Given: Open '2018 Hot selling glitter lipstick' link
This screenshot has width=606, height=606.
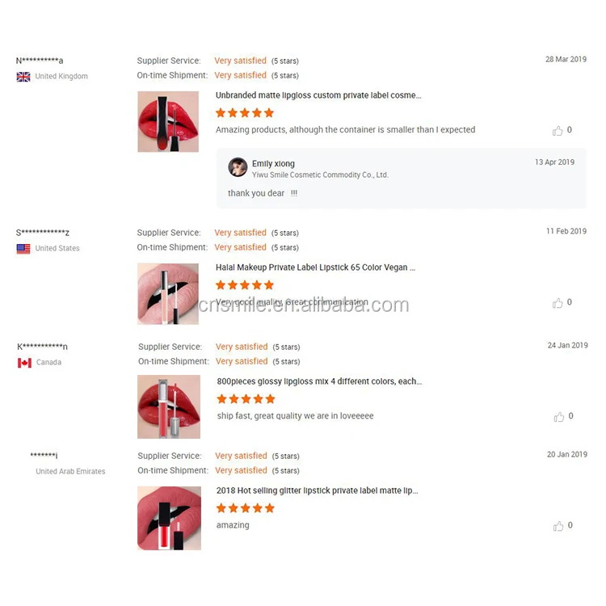Looking at the screenshot, I should (x=317, y=490).
